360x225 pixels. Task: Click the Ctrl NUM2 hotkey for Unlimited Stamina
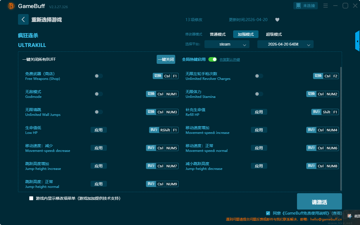pyautogui.click(x=323, y=94)
